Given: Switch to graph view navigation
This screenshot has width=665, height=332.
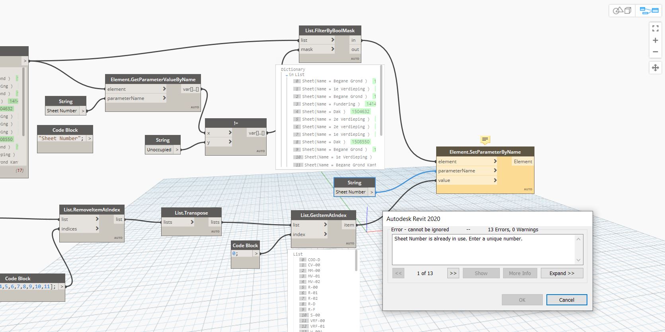Looking at the screenshot, I should pyautogui.click(x=649, y=11).
